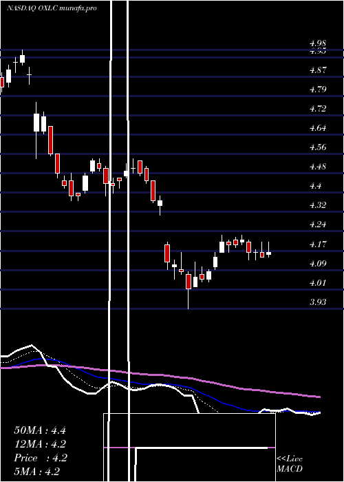Click the 4.32 price axis label
This screenshot has height=482, width=344.
[318, 205]
